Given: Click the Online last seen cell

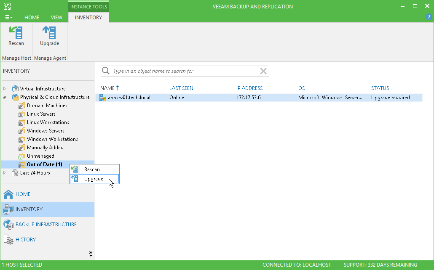Looking at the screenshot, I should point(177,98).
